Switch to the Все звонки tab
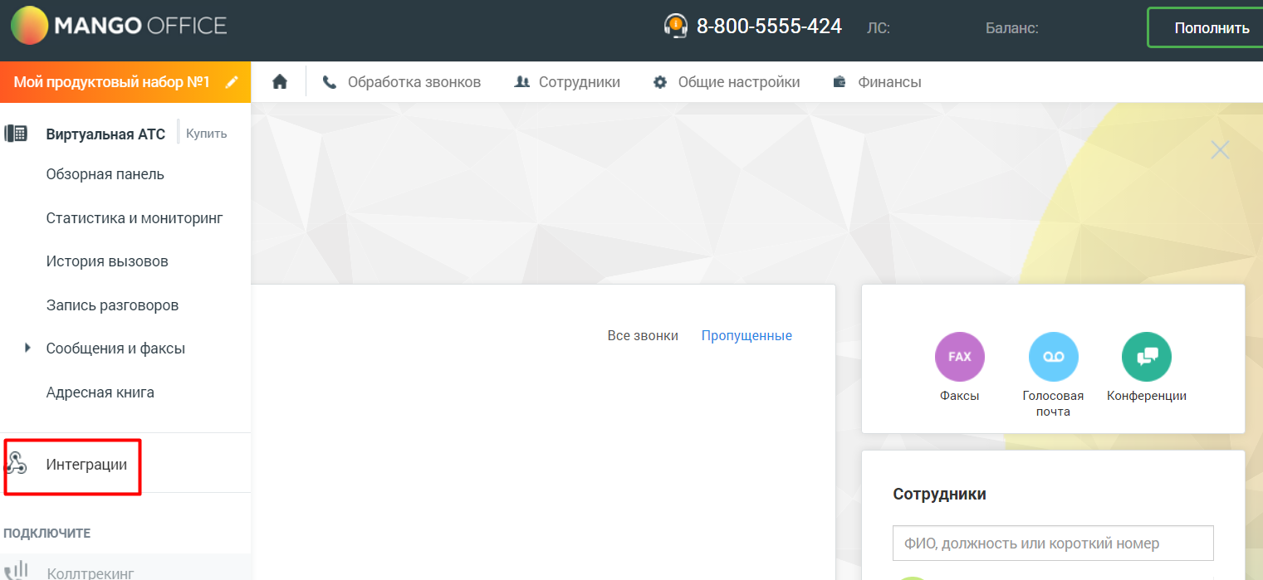Image resolution: width=1263 pixels, height=580 pixels. [643, 336]
